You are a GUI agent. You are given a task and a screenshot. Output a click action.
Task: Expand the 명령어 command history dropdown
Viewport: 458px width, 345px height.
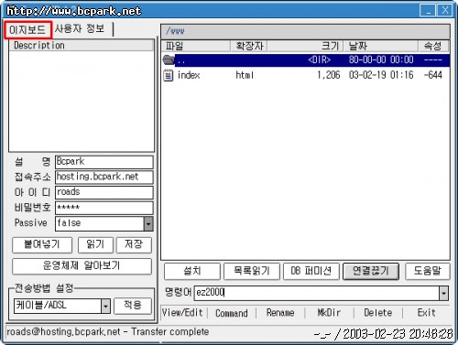pyautogui.click(x=443, y=293)
